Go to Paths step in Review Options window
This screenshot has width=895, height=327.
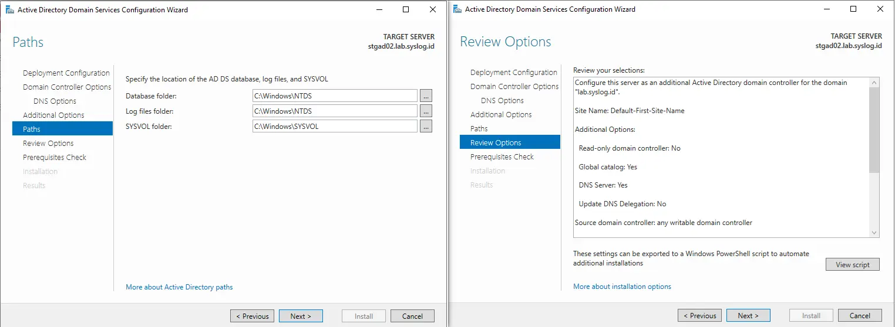click(479, 129)
